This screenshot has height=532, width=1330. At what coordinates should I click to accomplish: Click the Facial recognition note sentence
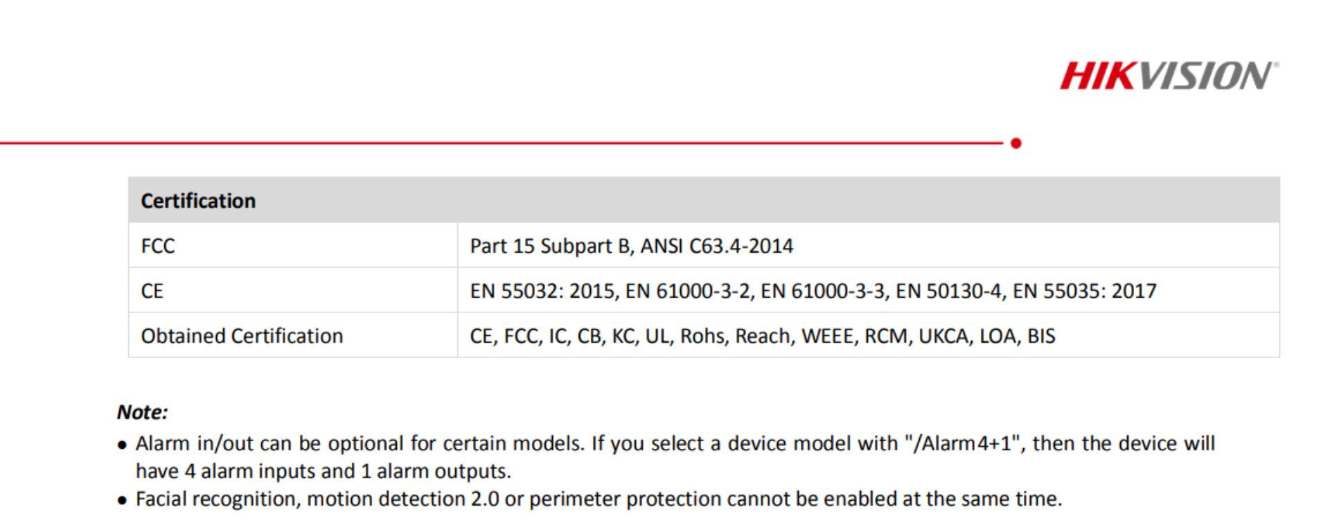(598, 499)
